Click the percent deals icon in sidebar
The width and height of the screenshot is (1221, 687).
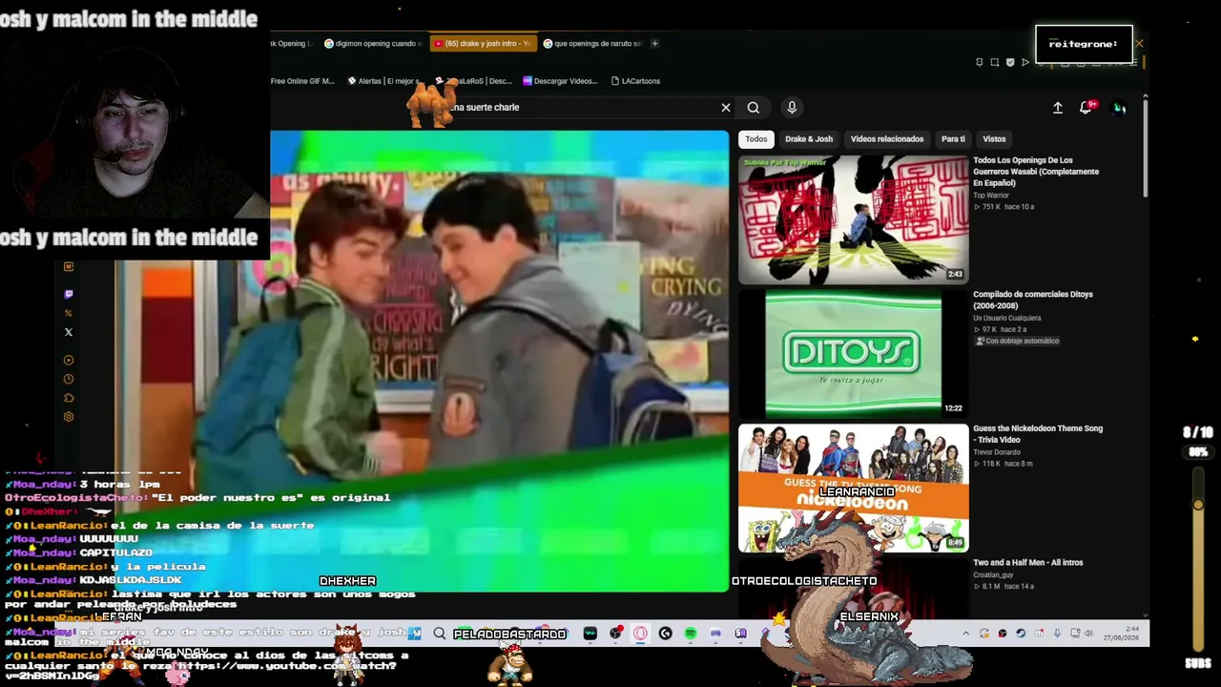click(x=68, y=313)
